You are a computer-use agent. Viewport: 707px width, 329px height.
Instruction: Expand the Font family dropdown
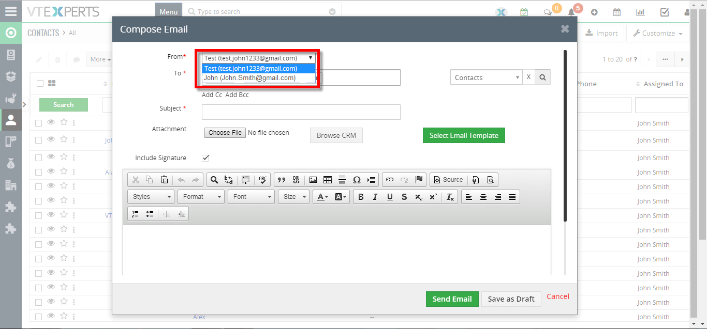(251, 196)
